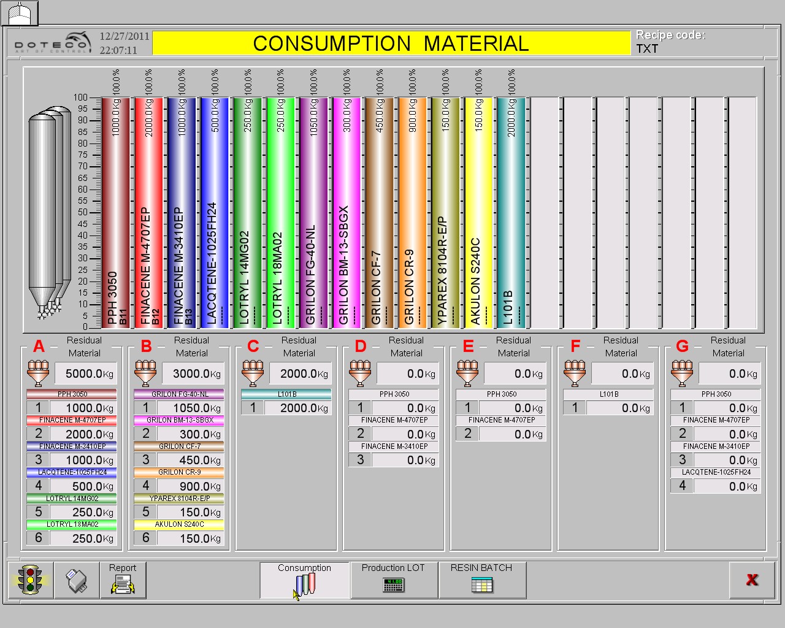Open the Report button
785x628 pixels.
[123, 580]
